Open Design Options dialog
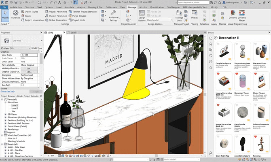Image resolution: width=271 pixels, height=162 pixels. 142,16
